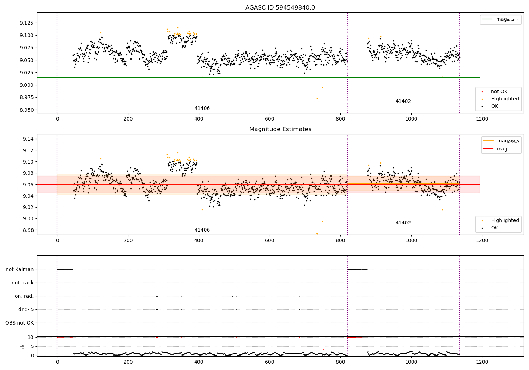Screen dimensions: 529x370
Task: Click the green mag AGASC legend line
Action: [487, 19]
